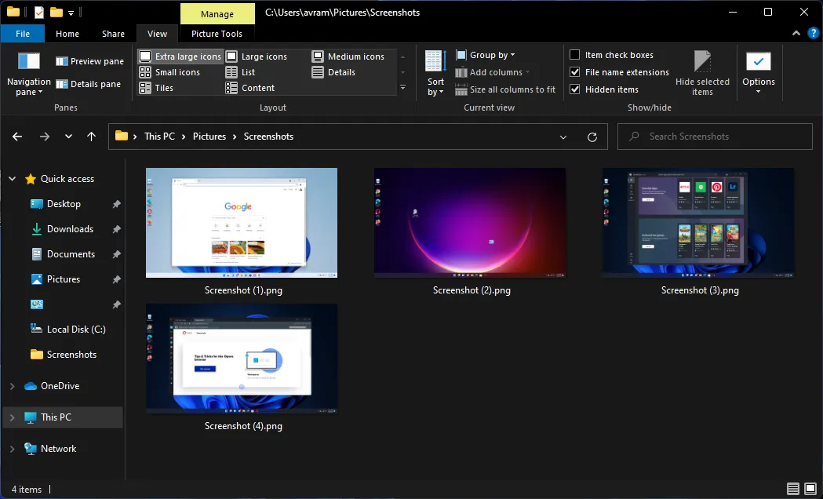Disable File name extensions
Screen dimensions: 823x499
577,71
